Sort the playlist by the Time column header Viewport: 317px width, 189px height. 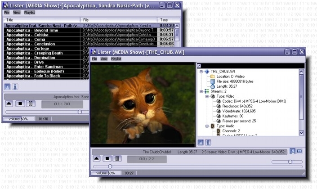point(169,20)
